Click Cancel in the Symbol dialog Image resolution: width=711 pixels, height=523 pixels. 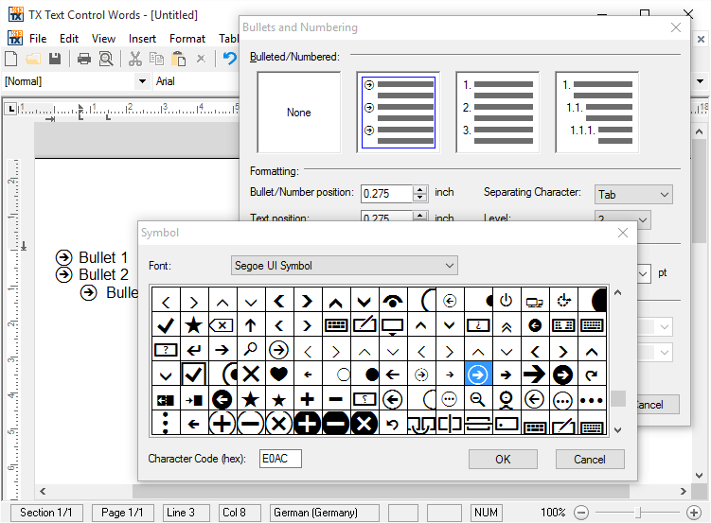[589, 459]
